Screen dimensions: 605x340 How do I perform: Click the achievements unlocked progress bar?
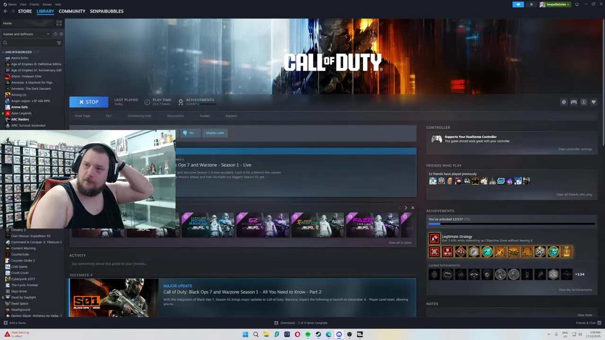[511, 224]
